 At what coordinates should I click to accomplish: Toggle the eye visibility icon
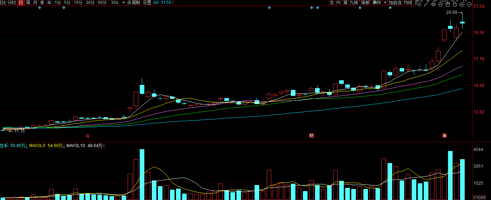[x=433, y=4]
